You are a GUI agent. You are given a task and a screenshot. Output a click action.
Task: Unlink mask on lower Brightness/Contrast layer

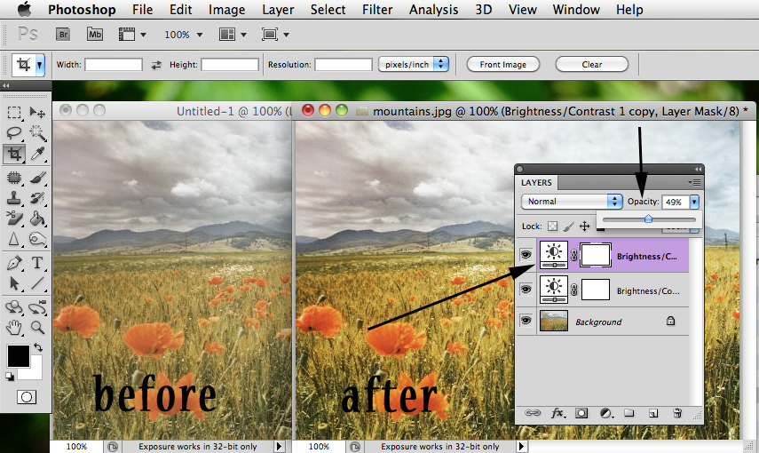(574, 290)
